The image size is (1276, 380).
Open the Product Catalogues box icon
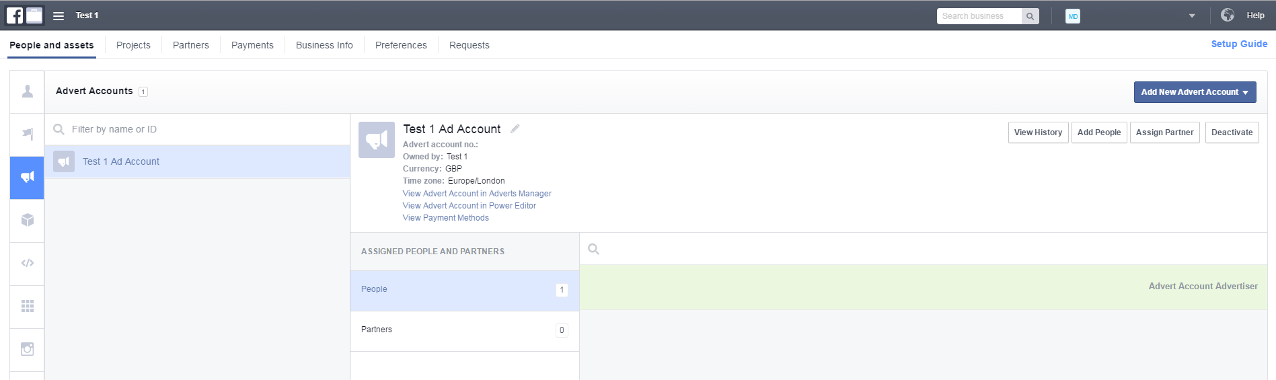(28, 220)
